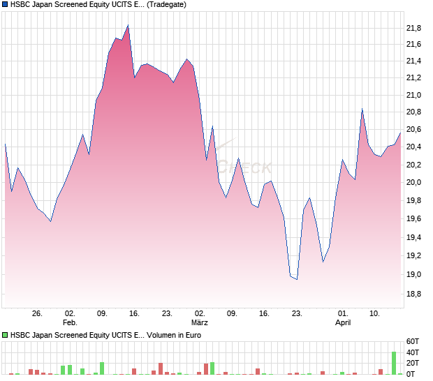Click the 21,8 price axis label
Viewport: 433px width, 381px height.
pos(413,28)
